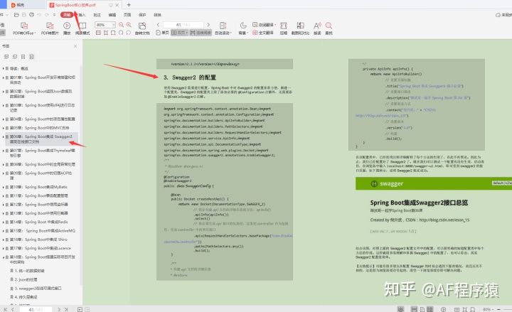Viewport: 512px width, 312px height.
Task: Collapse chapter 18 bookmark node
Action: tap(3, 257)
